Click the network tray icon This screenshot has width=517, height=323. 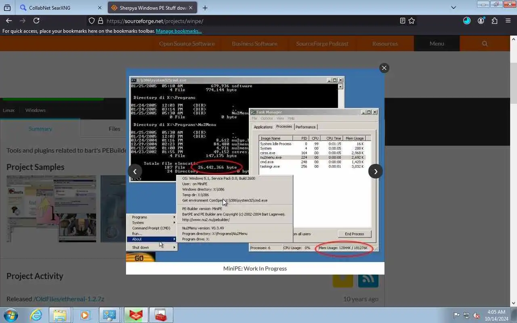click(x=467, y=315)
